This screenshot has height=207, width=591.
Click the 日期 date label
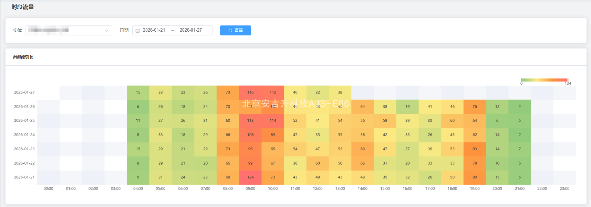(124, 31)
